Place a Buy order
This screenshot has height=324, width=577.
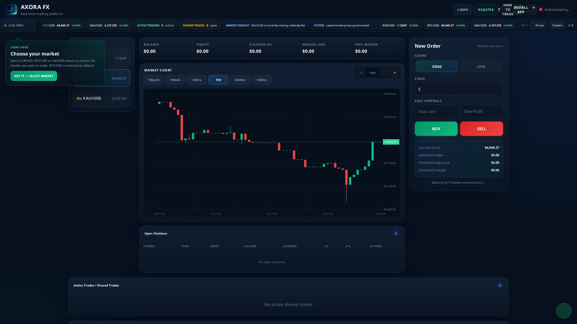tap(436, 129)
